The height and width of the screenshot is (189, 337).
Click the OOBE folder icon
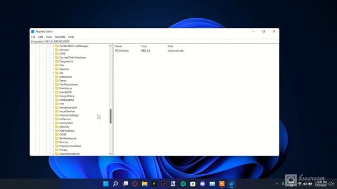(x=57, y=134)
